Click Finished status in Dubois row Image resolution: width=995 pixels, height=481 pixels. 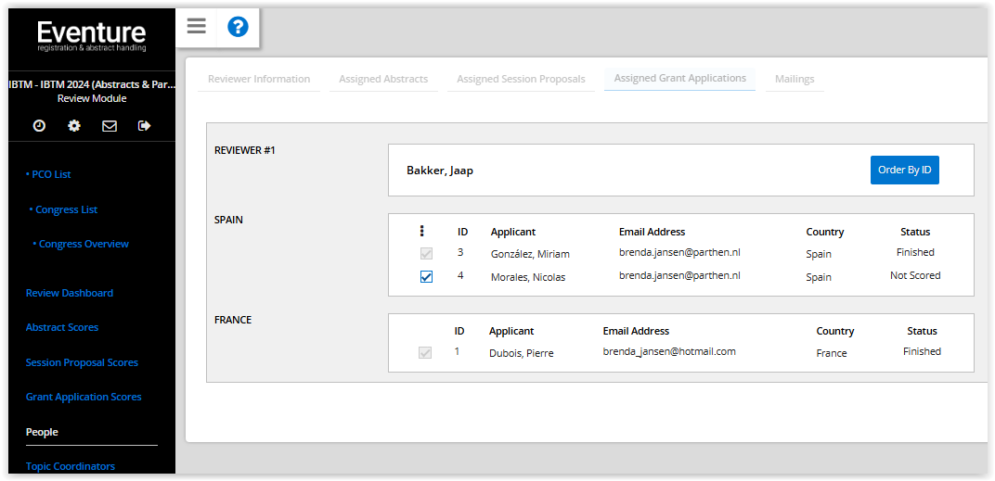tap(922, 351)
